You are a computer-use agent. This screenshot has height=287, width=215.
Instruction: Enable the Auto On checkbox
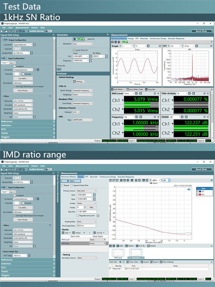[86, 39]
